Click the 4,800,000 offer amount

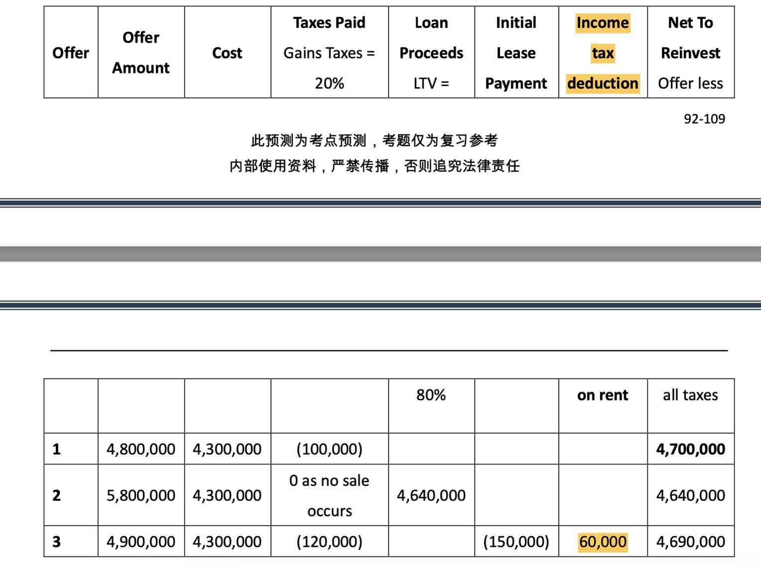[141, 449]
